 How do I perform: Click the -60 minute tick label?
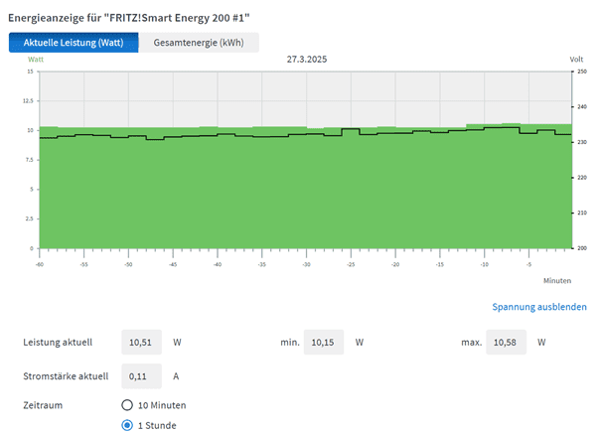40,265
